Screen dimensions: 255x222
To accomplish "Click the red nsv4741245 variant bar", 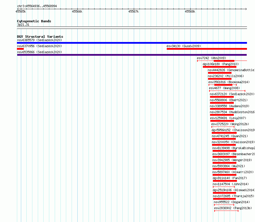I will click(x=224, y=139).
